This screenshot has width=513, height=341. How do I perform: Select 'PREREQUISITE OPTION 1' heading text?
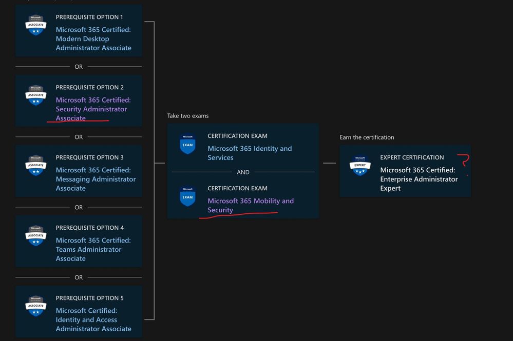coord(89,17)
